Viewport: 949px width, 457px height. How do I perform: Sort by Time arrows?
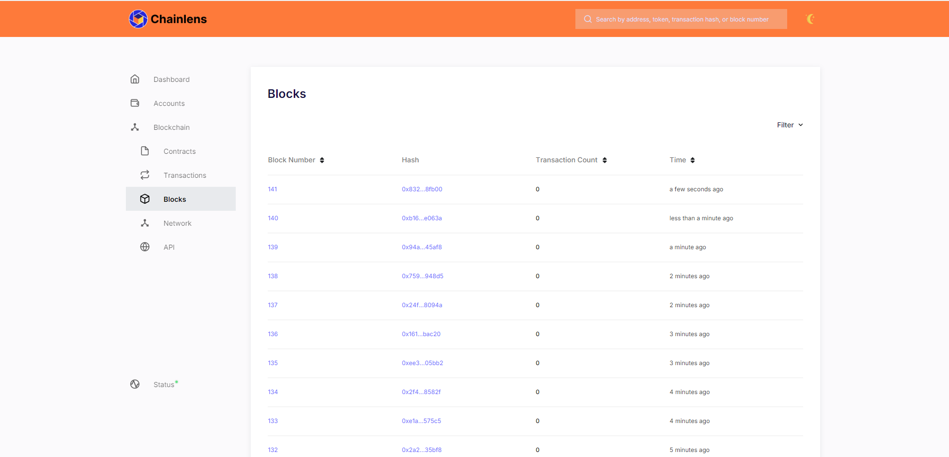click(x=693, y=160)
